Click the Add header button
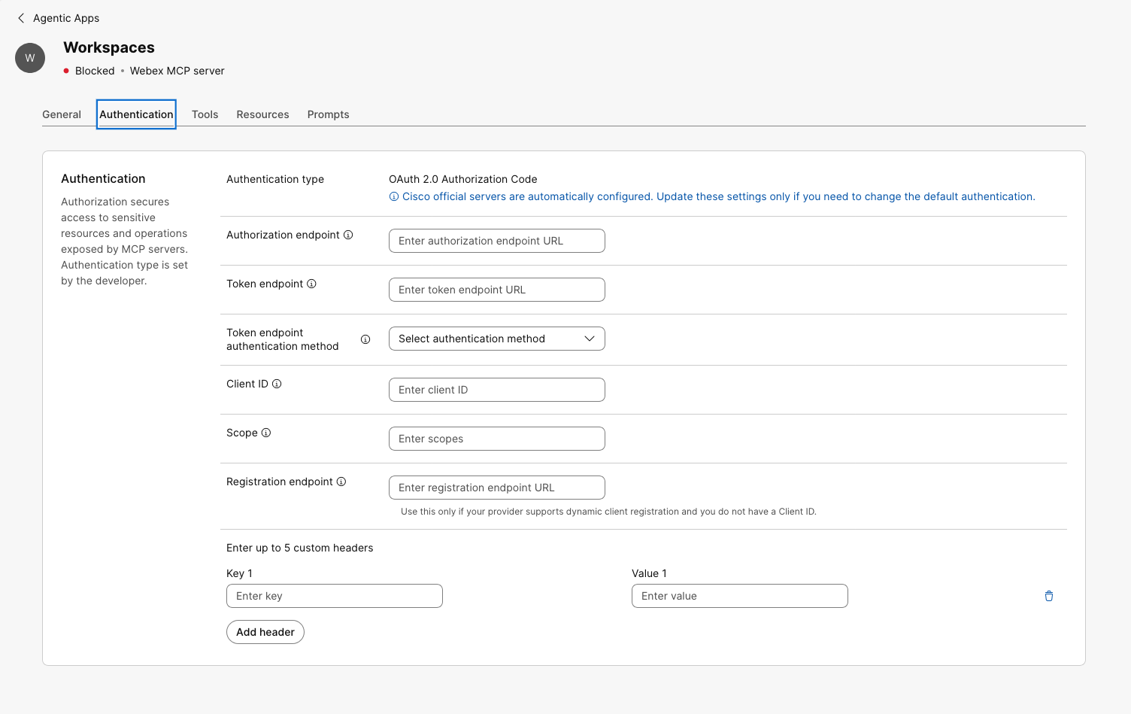 pos(265,632)
